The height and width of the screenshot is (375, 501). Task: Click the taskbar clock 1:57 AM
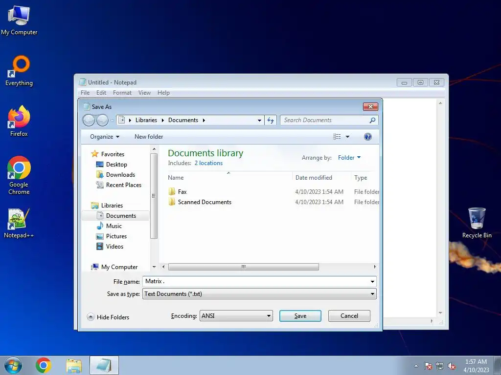point(476,362)
